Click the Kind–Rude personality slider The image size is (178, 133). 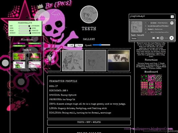[x=25, y=28]
